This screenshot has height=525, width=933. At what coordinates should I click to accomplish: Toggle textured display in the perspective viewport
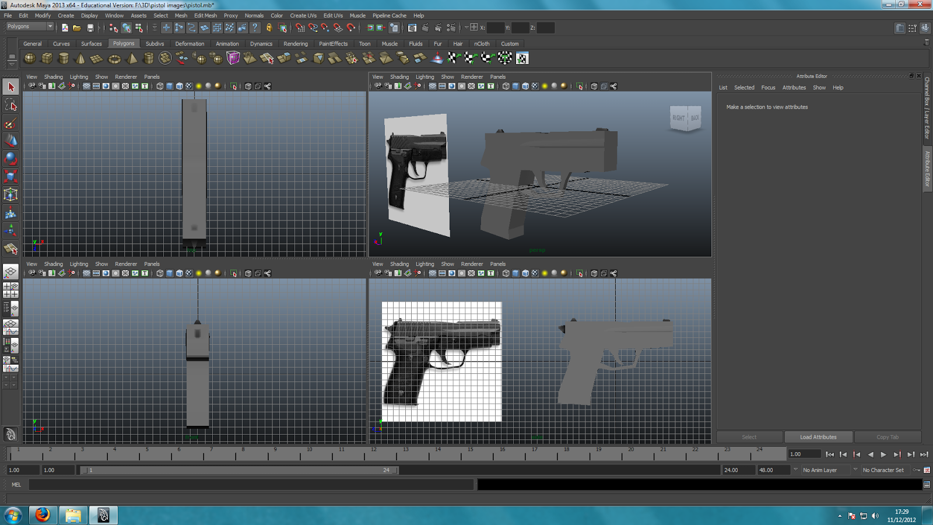[x=535, y=86]
